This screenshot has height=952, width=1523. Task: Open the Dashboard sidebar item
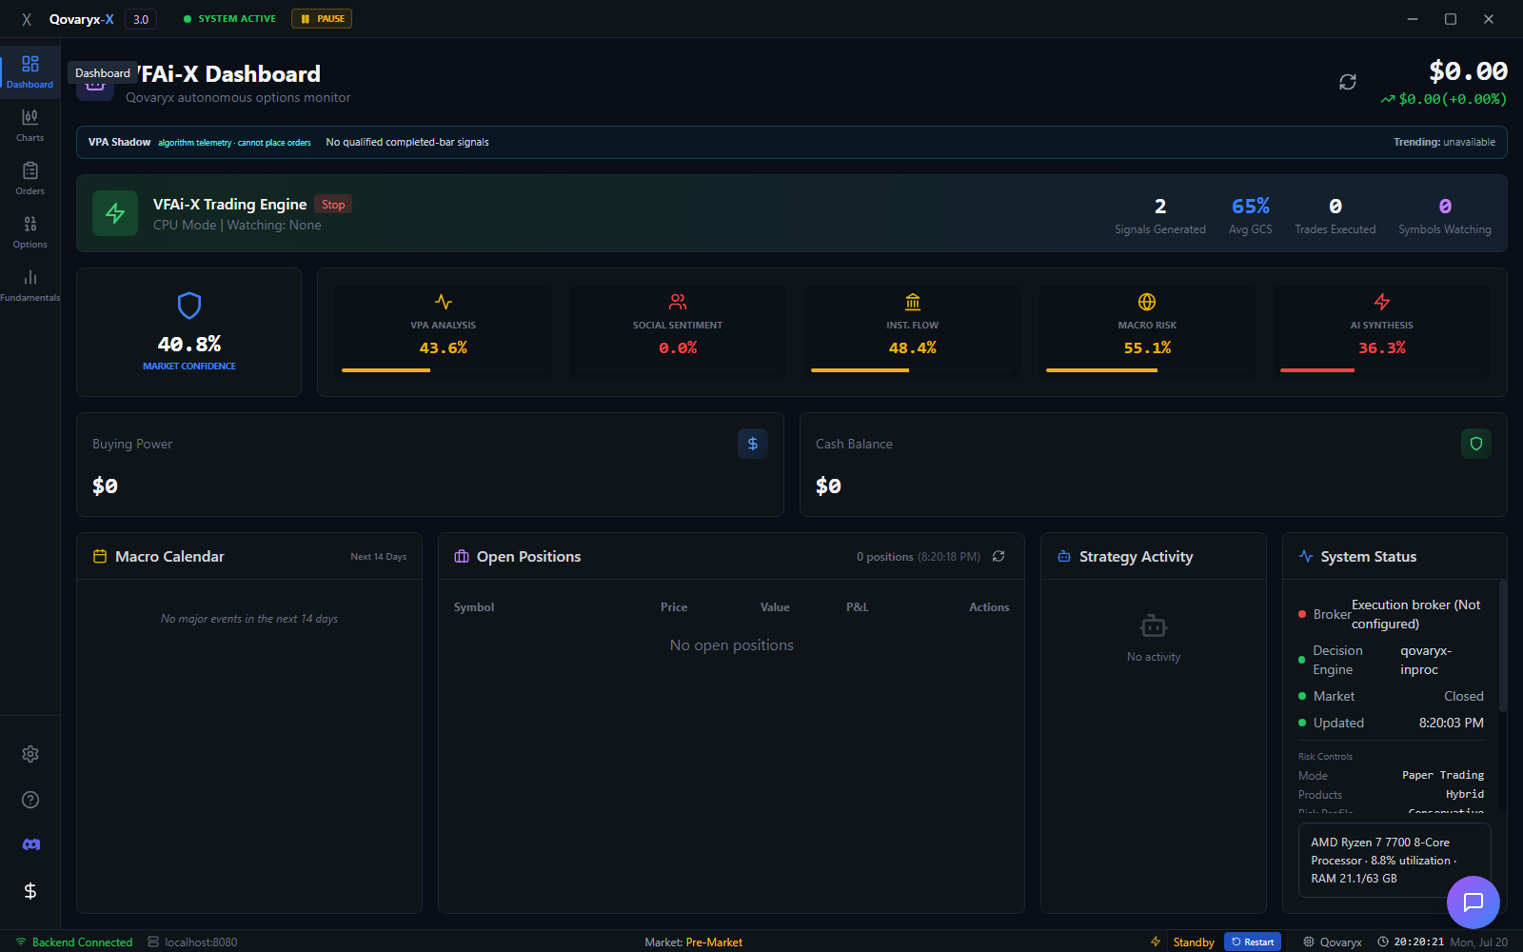pyautogui.click(x=30, y=72)
